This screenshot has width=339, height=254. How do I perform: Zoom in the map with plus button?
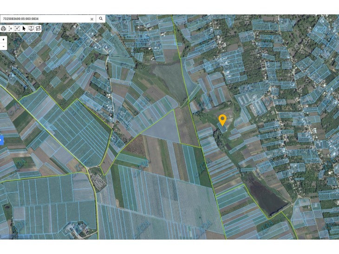(x=3, y=39)
